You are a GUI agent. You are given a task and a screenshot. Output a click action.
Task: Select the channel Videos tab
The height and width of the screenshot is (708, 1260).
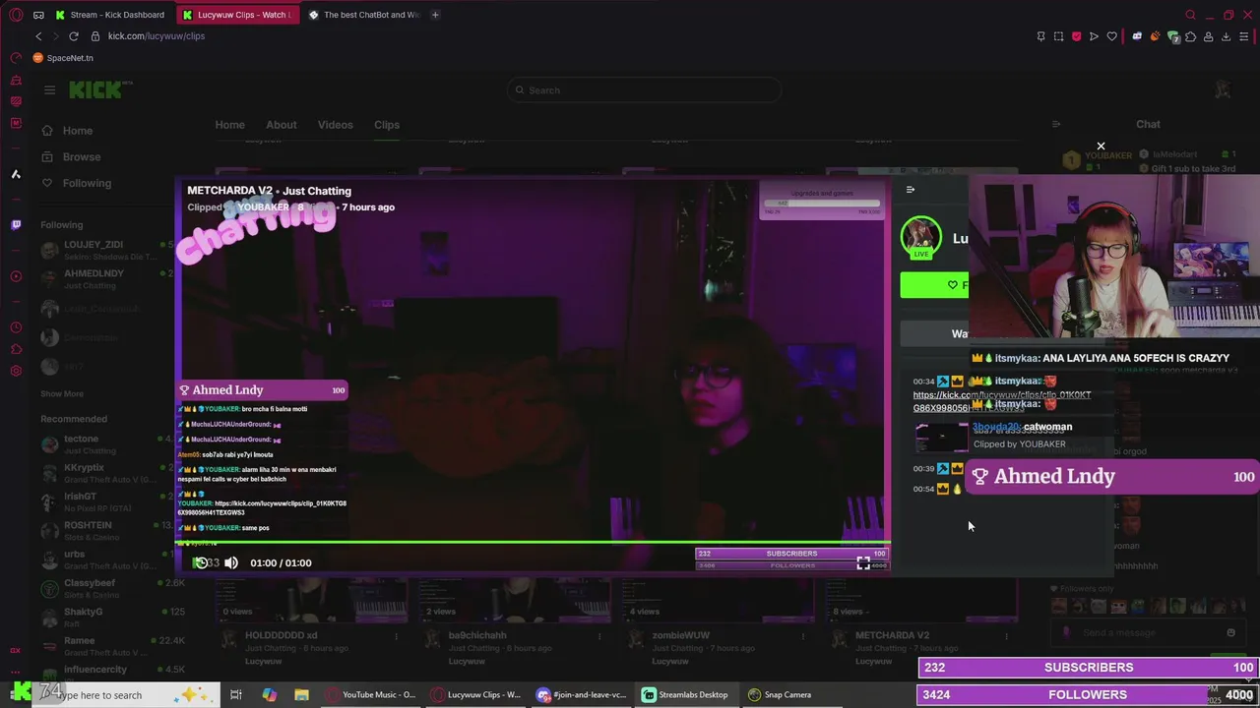(x=335, y=125)
